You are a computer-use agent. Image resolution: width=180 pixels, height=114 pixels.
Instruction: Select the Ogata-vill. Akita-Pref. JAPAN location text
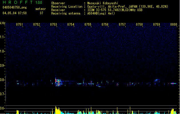click(128, 7)
